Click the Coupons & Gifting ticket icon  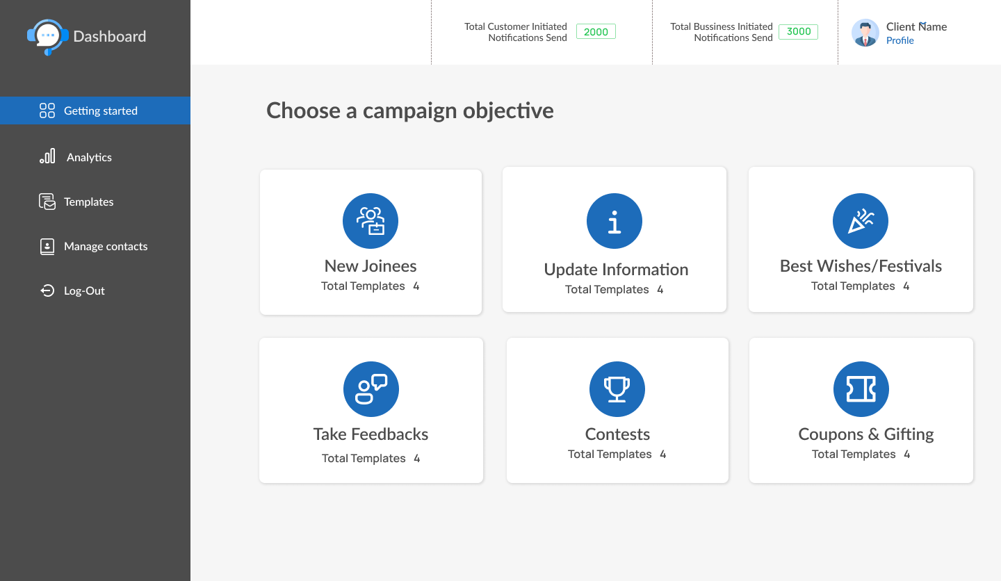(861, 389)
